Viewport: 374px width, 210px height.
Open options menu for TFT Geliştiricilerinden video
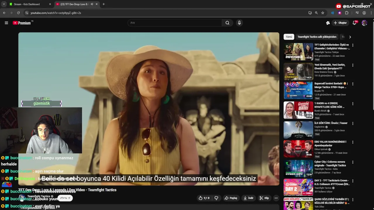click(x=353, y=45)
